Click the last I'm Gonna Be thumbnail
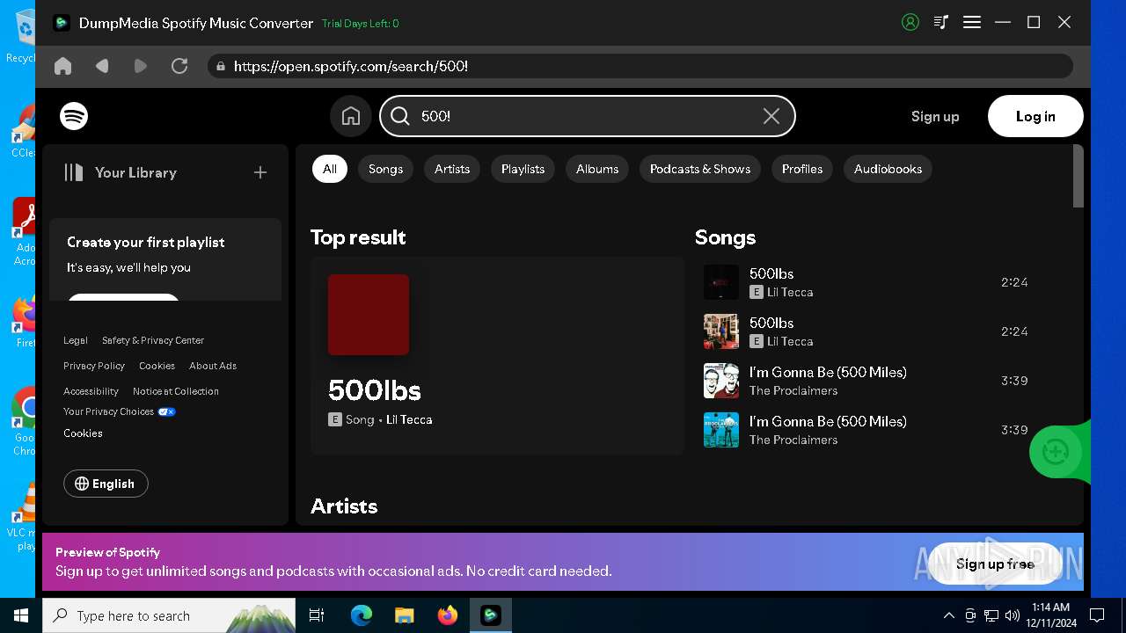This screenshot has height=633, width=1126. [721, 430]
